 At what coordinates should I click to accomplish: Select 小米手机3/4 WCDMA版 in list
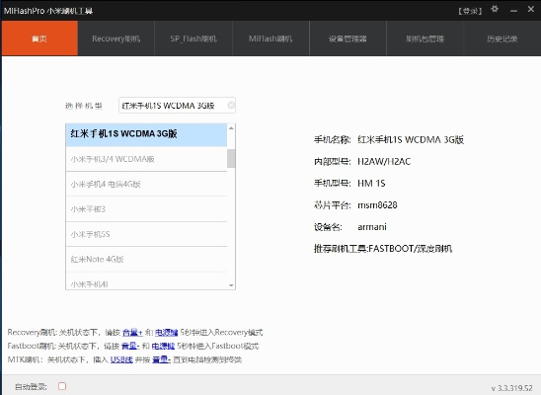tap(146, 159)
